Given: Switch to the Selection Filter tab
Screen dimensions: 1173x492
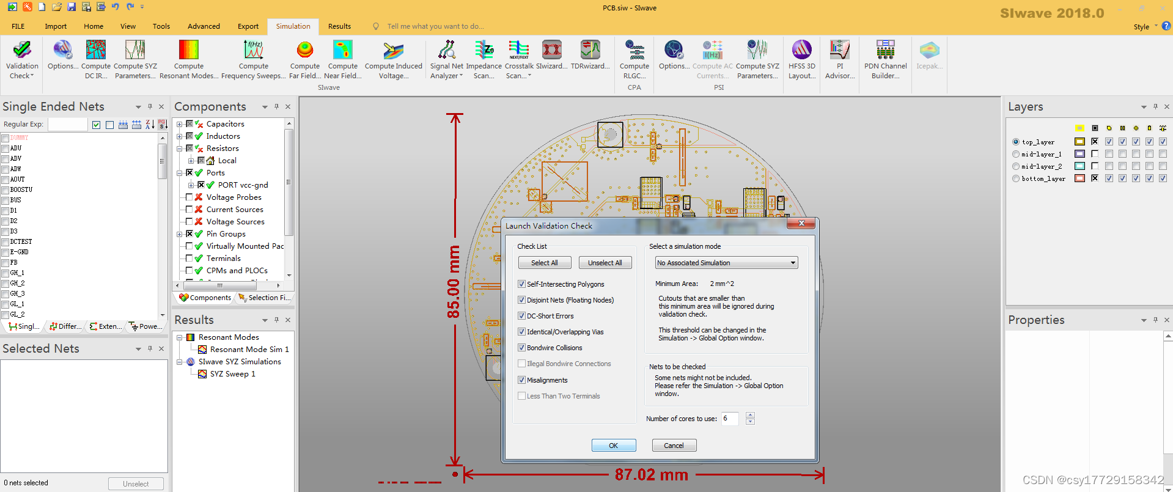Looking at the screenshot, I should point(265,298).
